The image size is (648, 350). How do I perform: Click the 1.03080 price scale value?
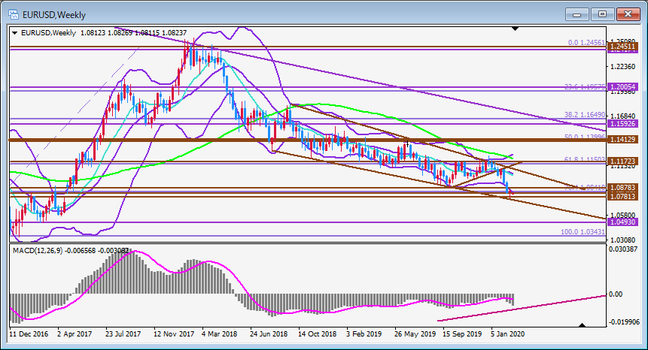click(623, 240)
